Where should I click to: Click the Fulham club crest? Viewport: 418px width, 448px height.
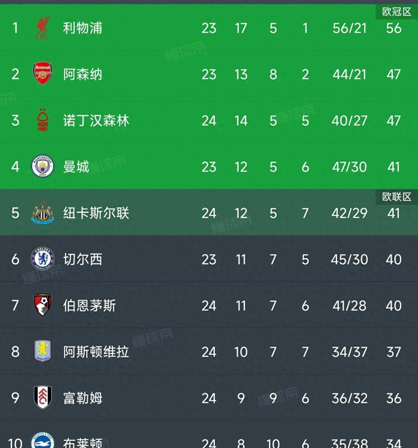tap(42, 398)
